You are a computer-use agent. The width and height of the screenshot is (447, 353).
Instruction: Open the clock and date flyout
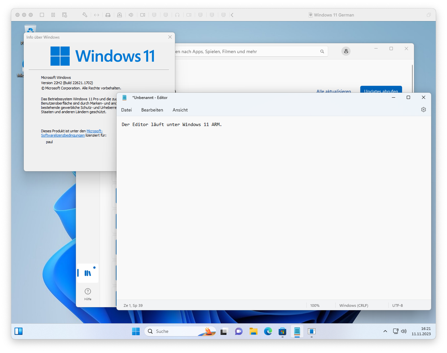click(421, 331)
